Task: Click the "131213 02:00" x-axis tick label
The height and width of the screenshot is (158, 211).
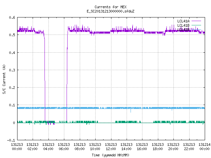Action: (32, 146)
